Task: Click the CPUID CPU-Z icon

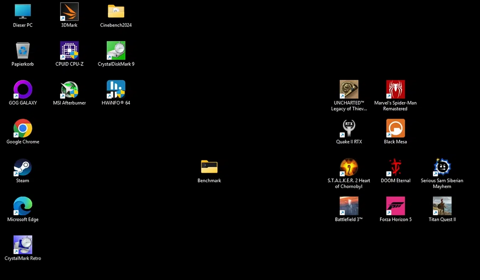Action: click(69, 51)
